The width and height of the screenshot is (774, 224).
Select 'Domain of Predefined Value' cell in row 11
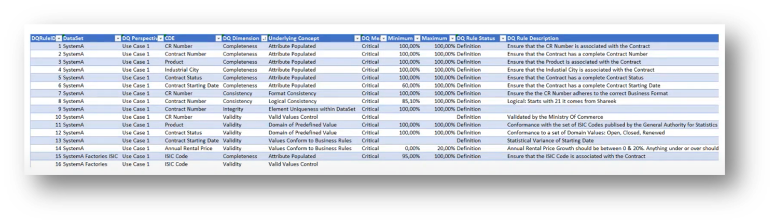(x=302, y=124)
